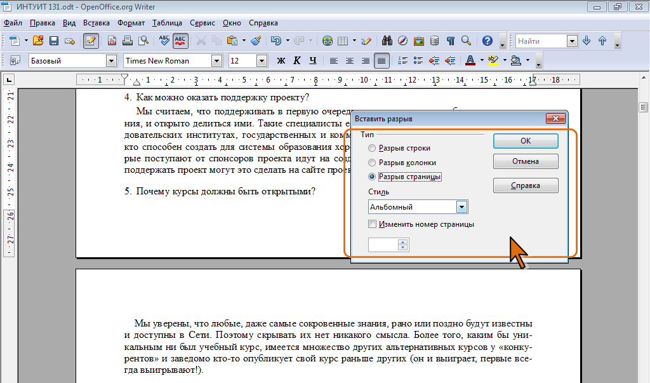The image size is (650, 383).
Task: Open the Times New Roman font dropdown
Action: click(216, 61)
